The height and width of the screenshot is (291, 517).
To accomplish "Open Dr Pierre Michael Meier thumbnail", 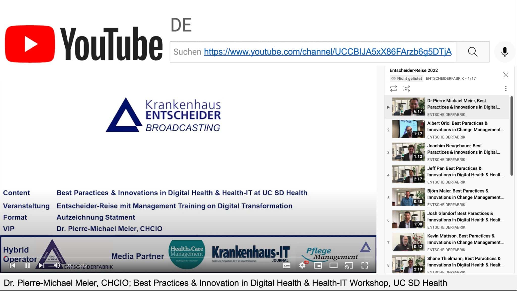I will (x=408, y=107).
